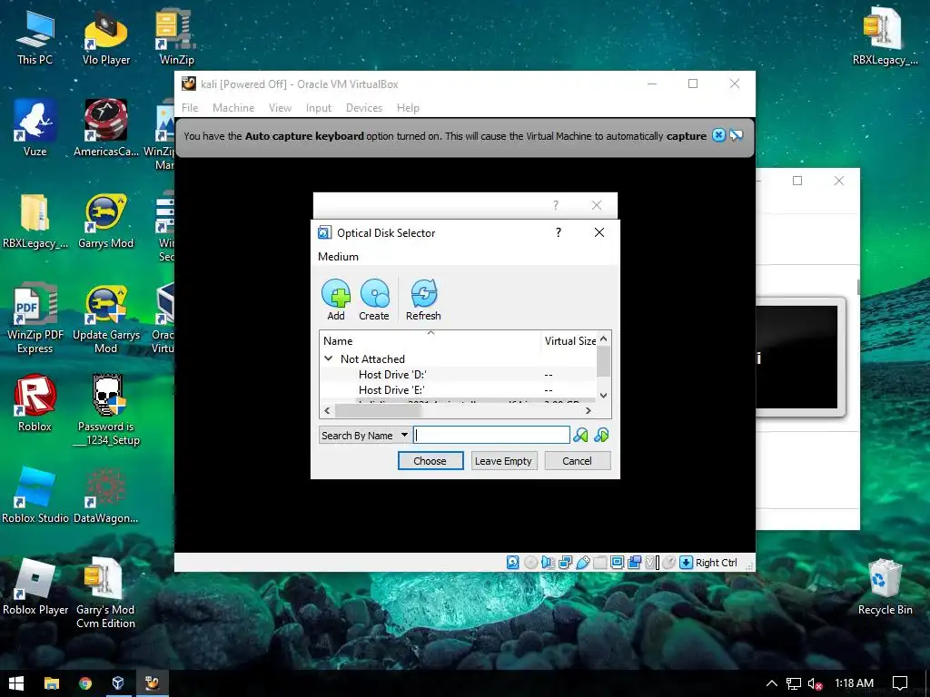Image resolution: width=930 pixels, height=697 pixels.
Task: Click the medium search text field
Action: click(x=491, y=435)
